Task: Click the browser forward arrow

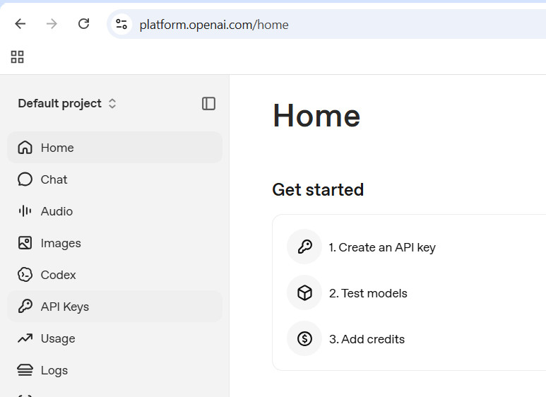Action: coord(52,24)
